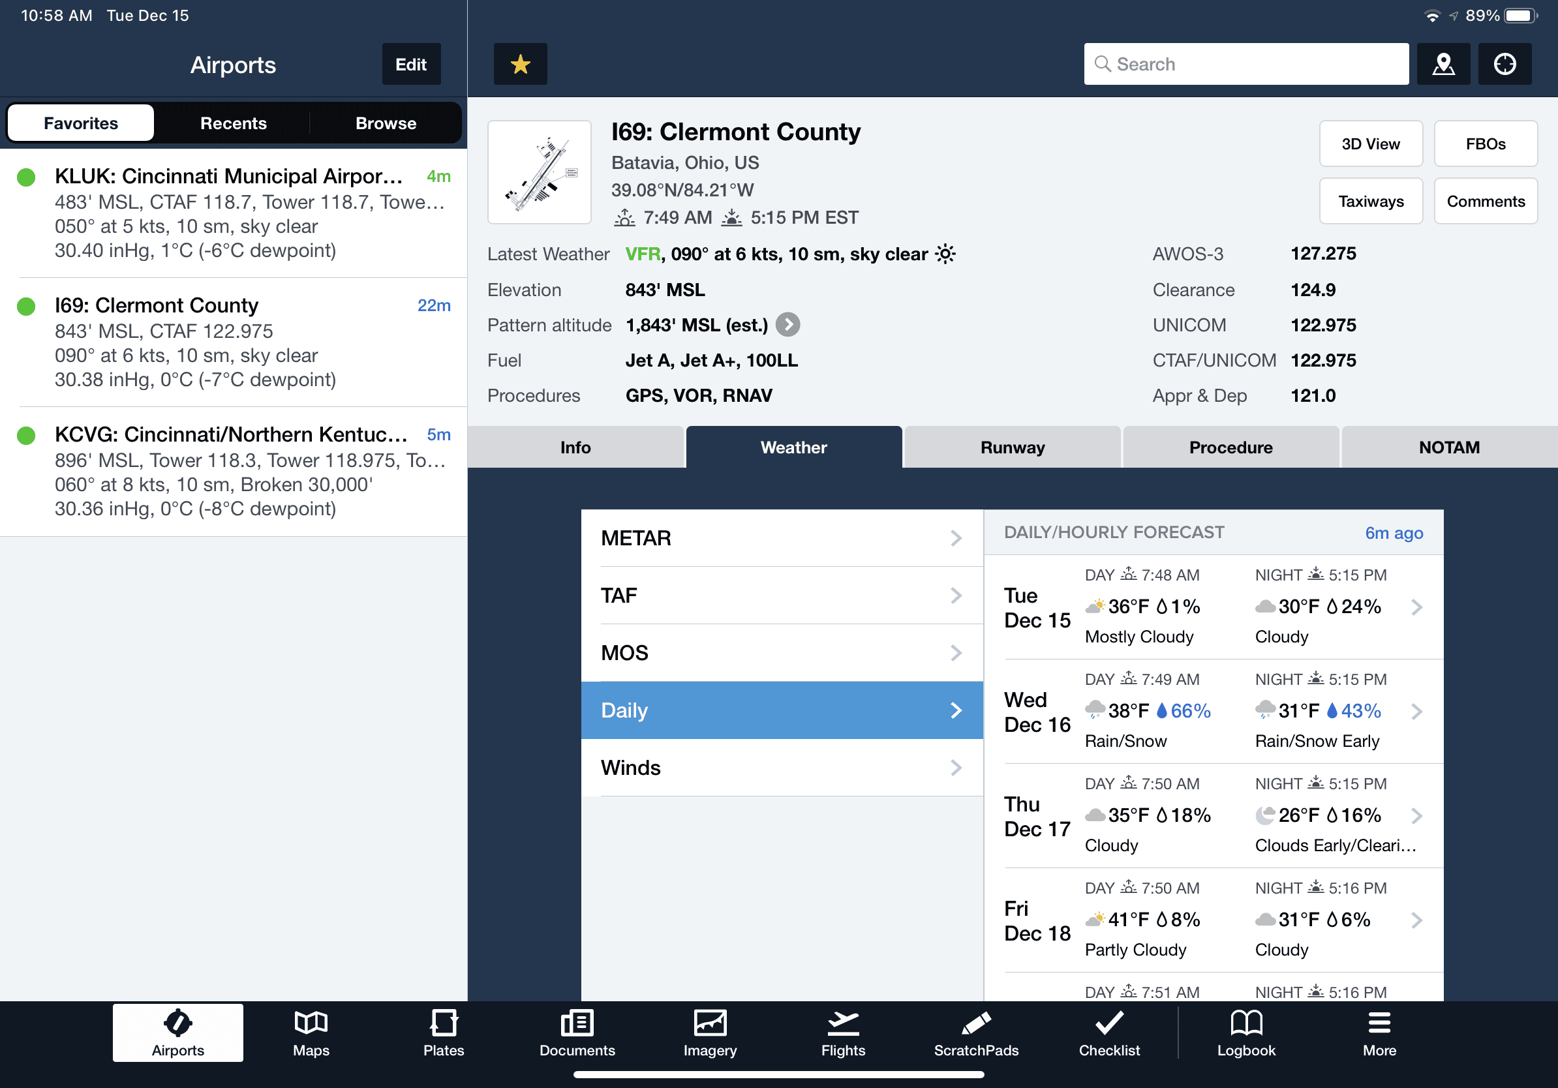Tap the Procedures value GPS, VOR, RNAV

(x=698, y=395)
